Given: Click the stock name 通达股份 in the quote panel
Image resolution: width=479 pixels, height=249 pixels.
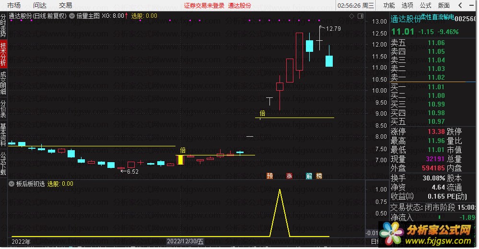Looking at the screenshot, I should pyautogui.click(x=406, y=19).
